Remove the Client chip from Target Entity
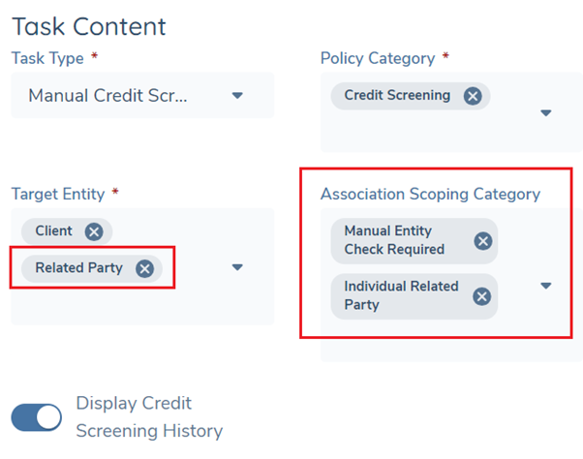Screen dimensions: 583x459 tap(93, 231)
